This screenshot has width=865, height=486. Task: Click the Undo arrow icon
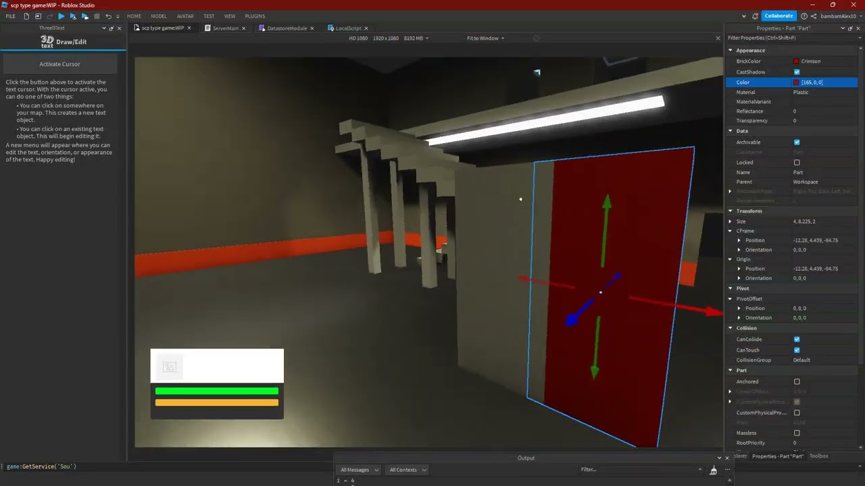pyautogui.click(x=108, y=16)
